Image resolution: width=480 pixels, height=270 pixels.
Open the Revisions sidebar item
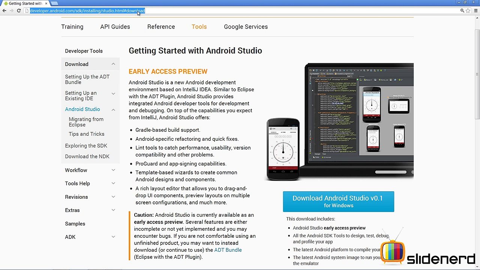[76, 197]
